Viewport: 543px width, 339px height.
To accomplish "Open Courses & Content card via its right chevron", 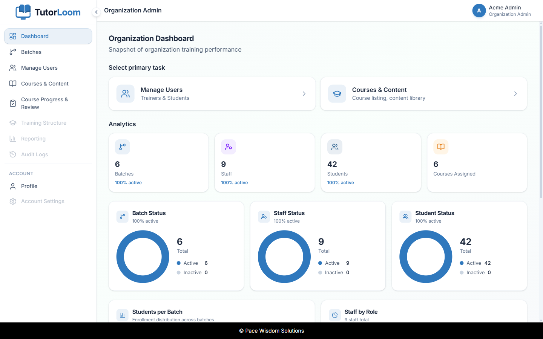I will point(515,94).
